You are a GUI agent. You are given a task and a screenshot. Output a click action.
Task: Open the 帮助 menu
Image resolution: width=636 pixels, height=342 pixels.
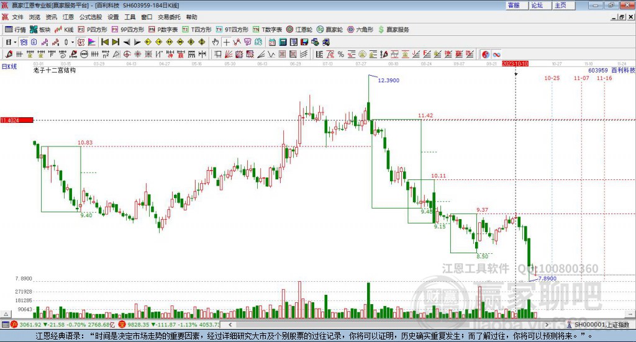tap(191, 17)
